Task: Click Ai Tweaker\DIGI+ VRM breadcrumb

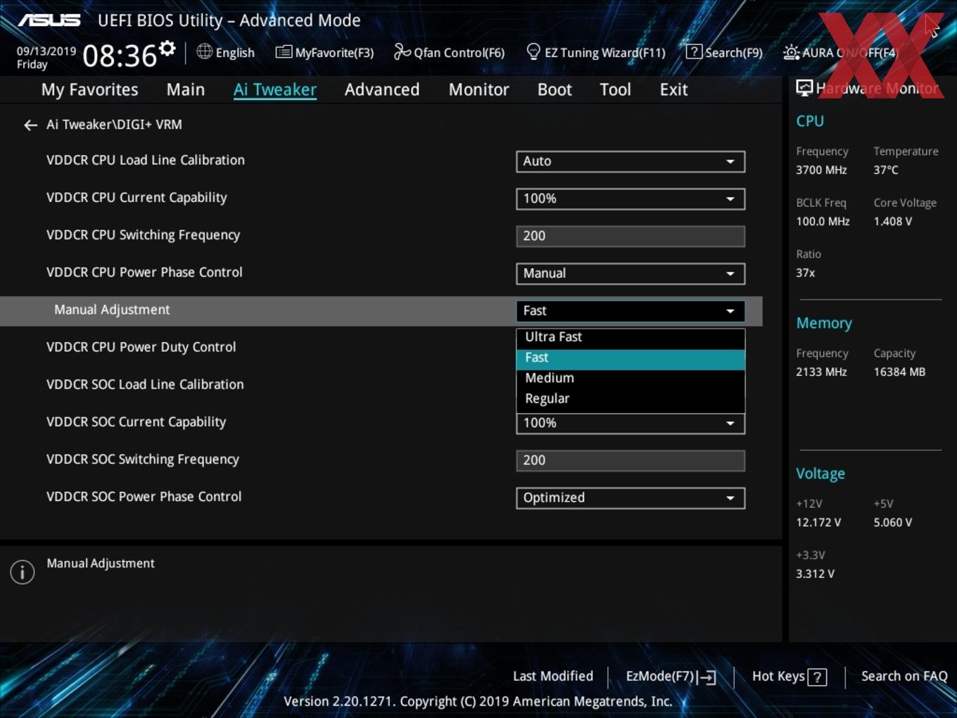Action: coord(114,125)
